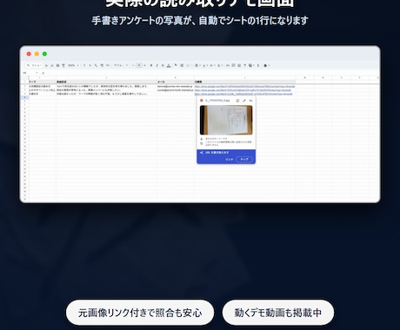The width and height of the screenshot is (400, 330).
Task: Open the vertical align dropdown
Action: pyautogui.click(x=205, y=65)
